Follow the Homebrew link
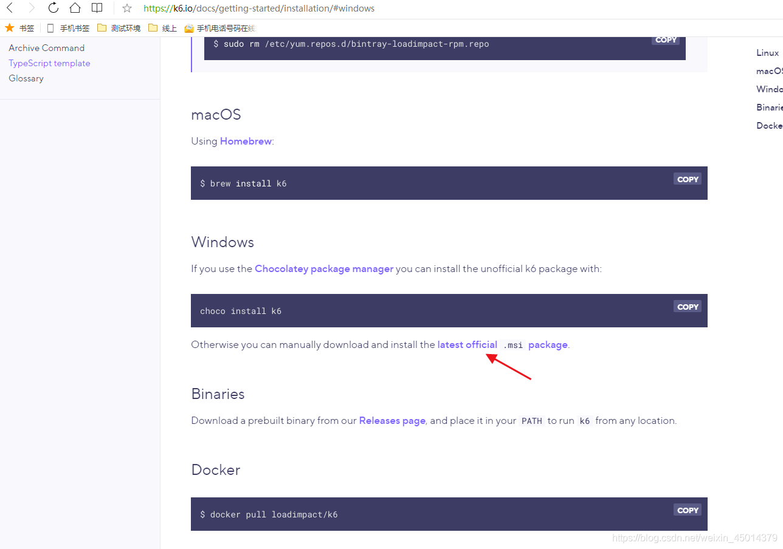Screen dimensions: 783x549 coord(246,141)
